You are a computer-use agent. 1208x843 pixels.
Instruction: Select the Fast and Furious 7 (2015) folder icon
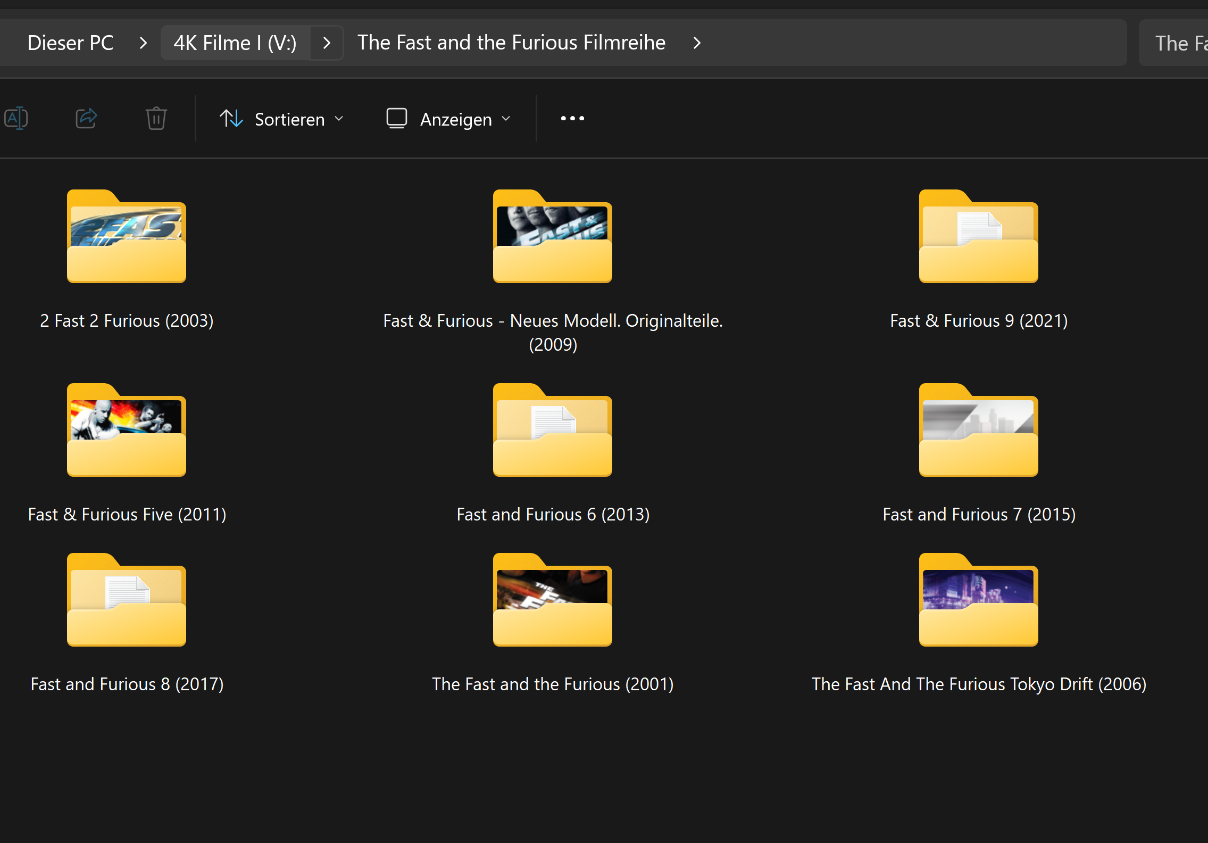tap(979, 430)
